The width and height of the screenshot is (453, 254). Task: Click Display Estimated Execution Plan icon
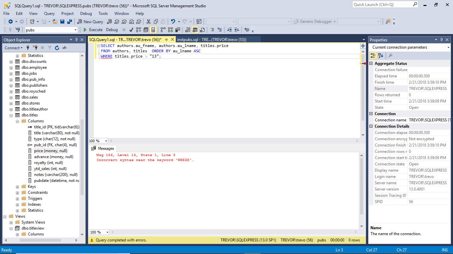click(139, 30)
